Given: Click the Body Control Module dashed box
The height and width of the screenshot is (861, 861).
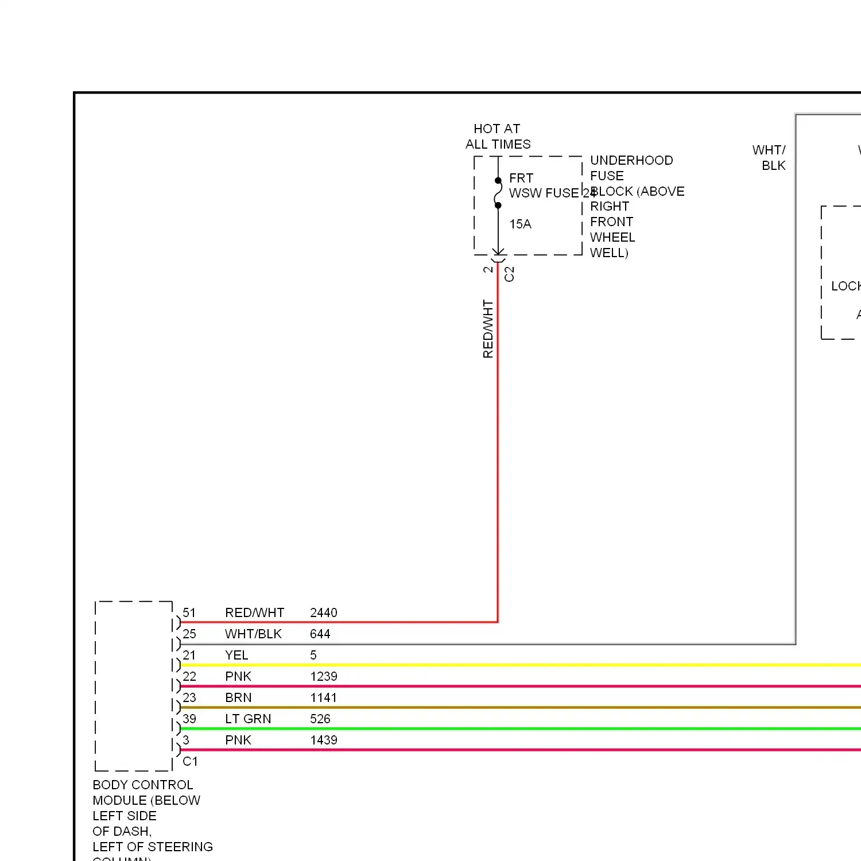Looking at the screenshot, I should 134,686.
